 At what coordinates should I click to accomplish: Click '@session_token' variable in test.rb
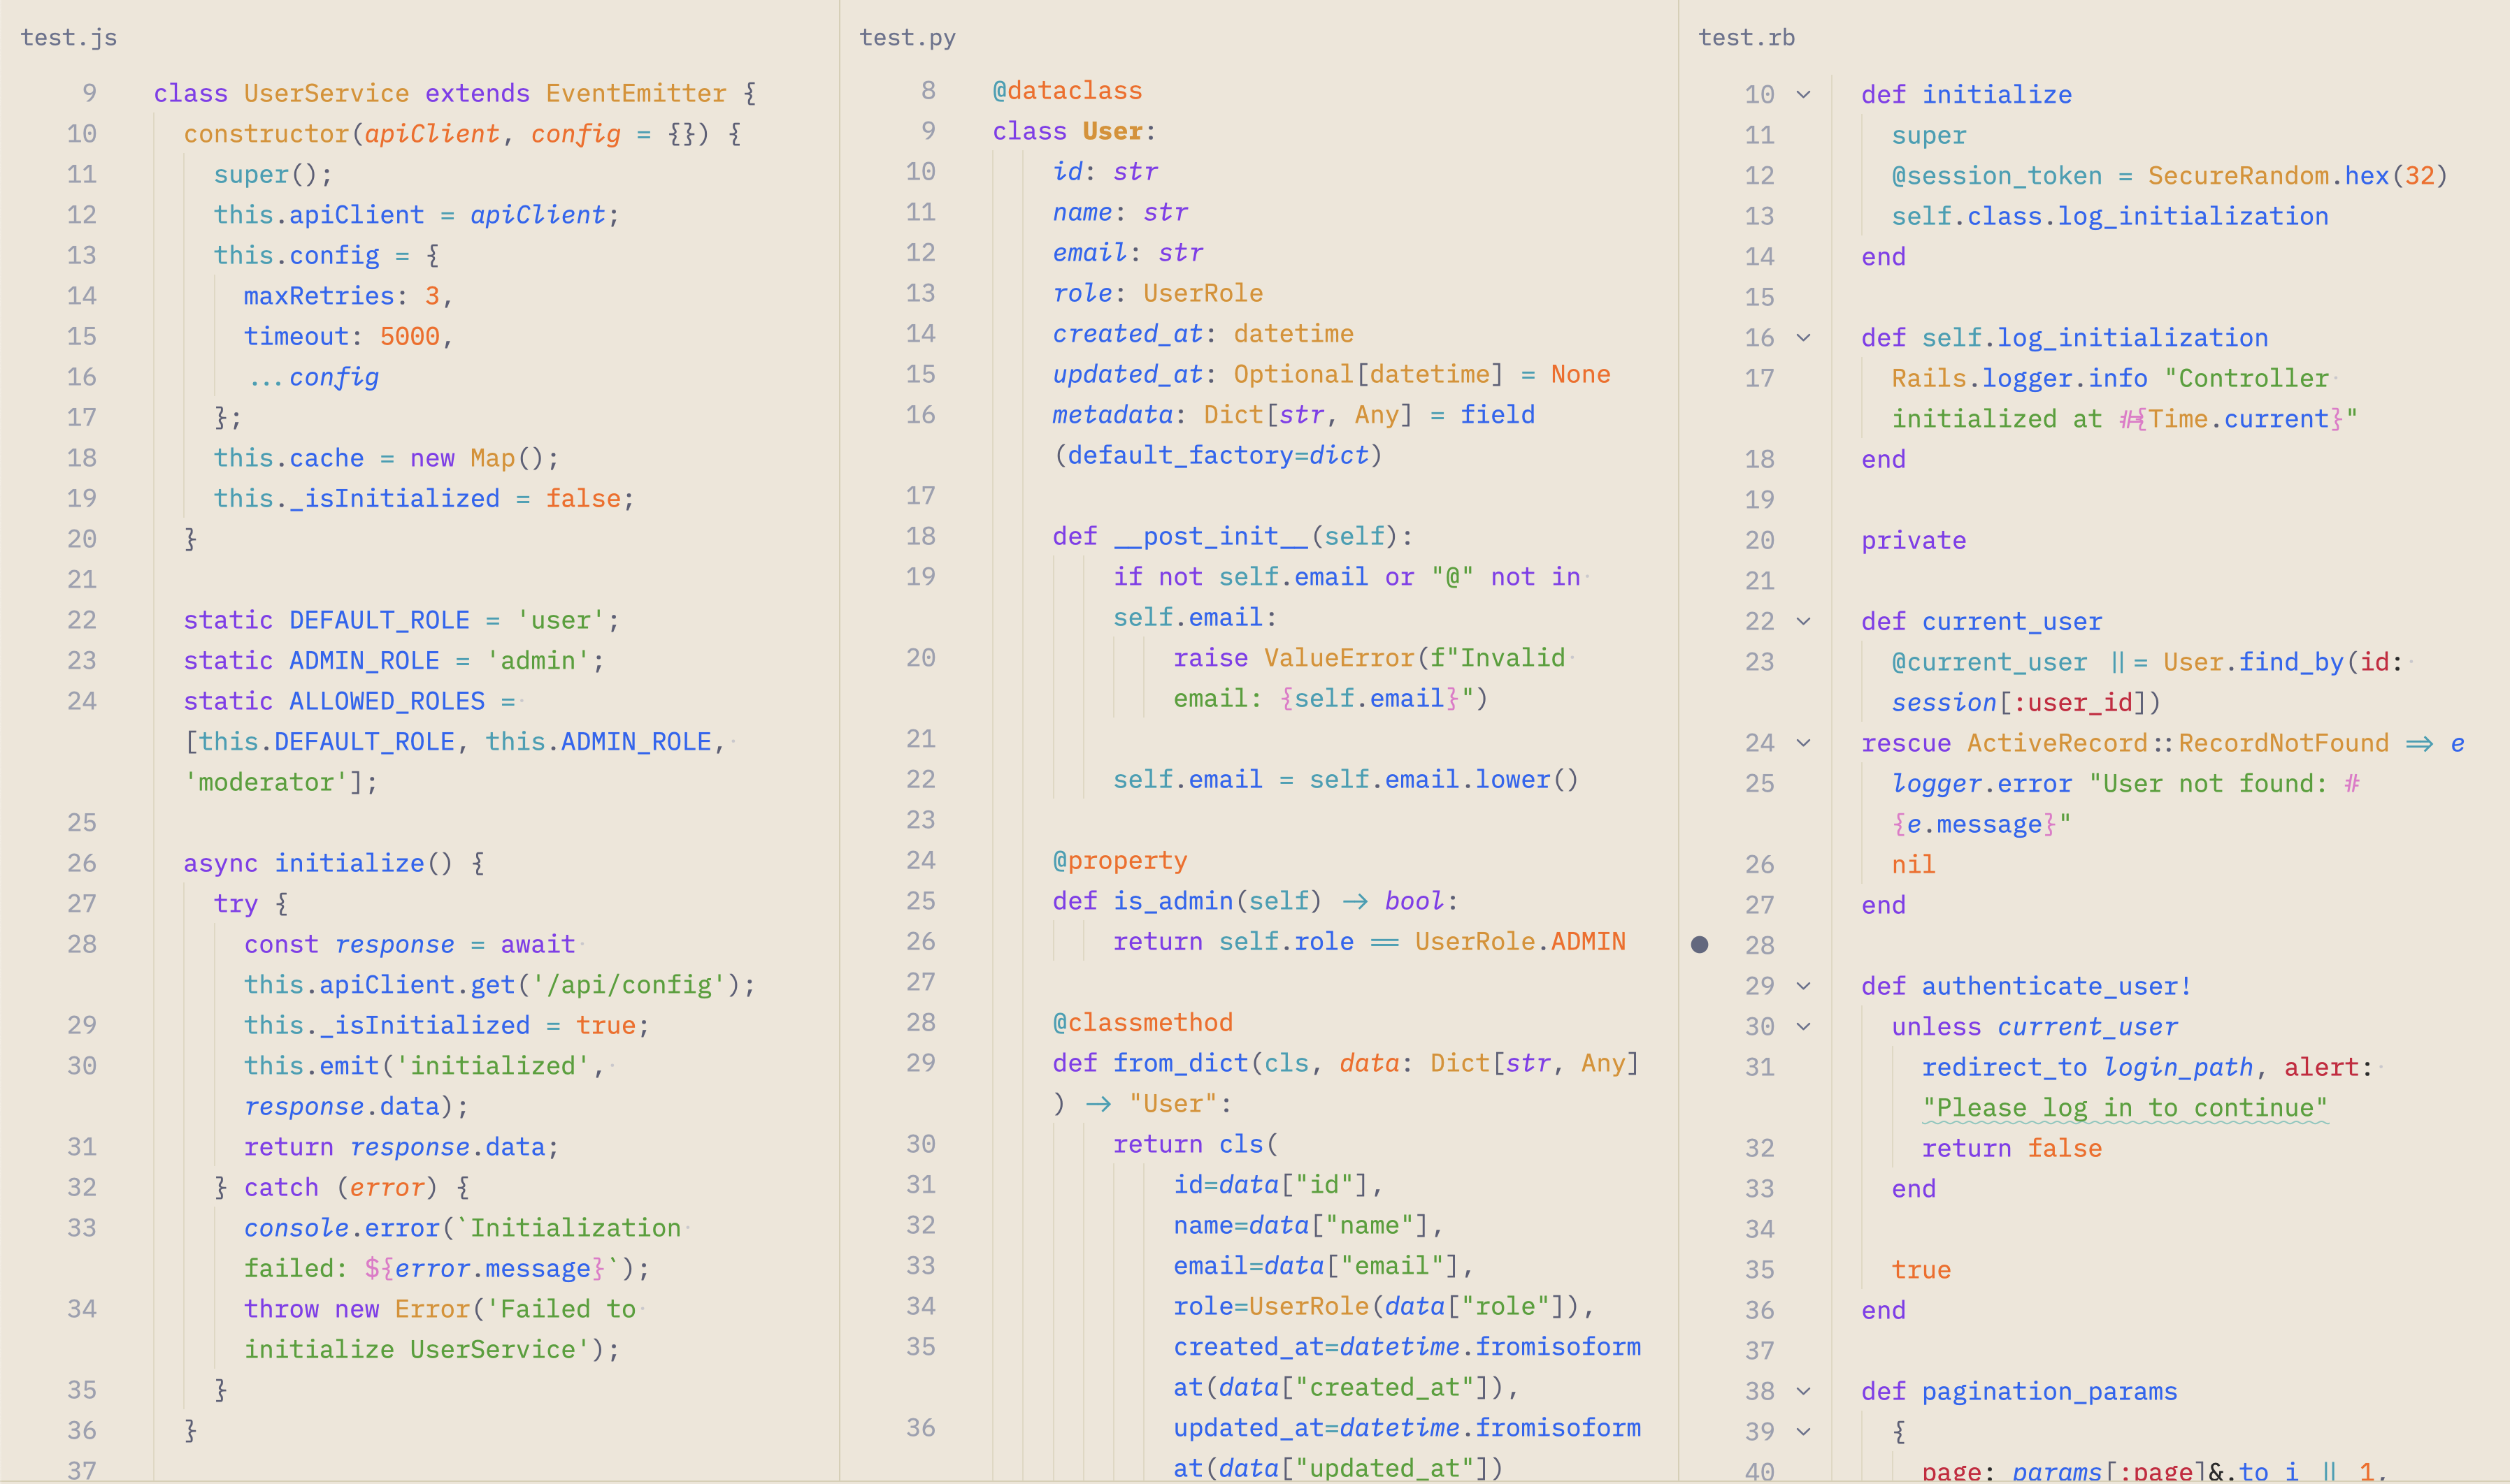pos(1997,176)
